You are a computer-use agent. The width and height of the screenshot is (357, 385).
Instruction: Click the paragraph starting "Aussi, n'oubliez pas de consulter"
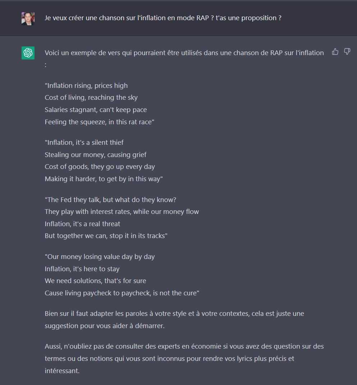184,358
